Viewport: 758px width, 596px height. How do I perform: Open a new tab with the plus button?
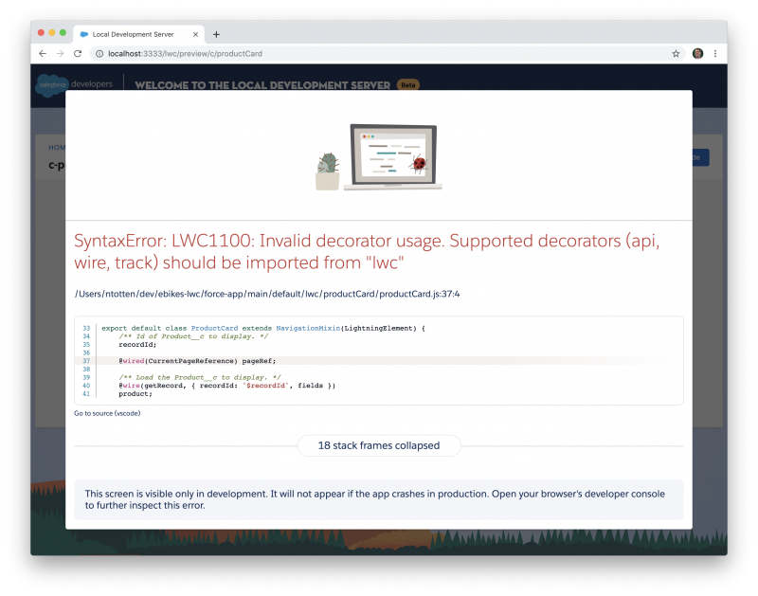pos(216,34)
